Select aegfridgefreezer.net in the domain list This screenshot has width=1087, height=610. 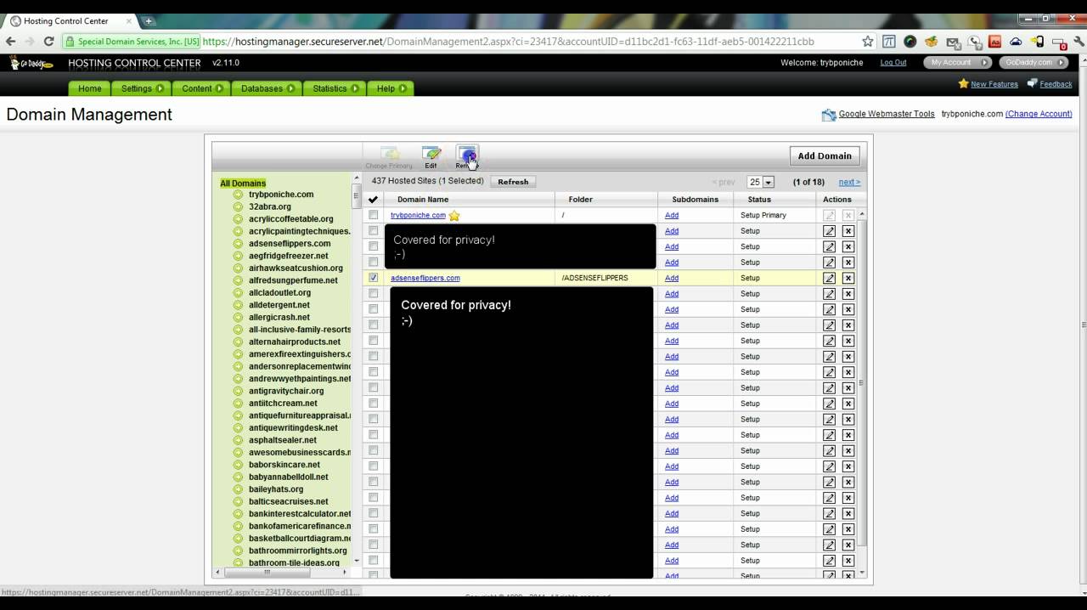coord(288,256)
